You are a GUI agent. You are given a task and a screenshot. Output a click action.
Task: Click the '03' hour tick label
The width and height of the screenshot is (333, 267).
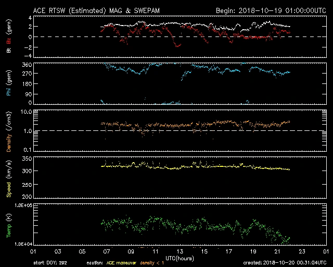click(x=58, y=252)
